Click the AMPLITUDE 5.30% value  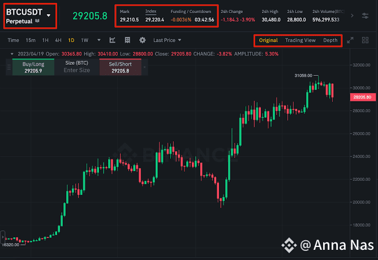[272, 54]
